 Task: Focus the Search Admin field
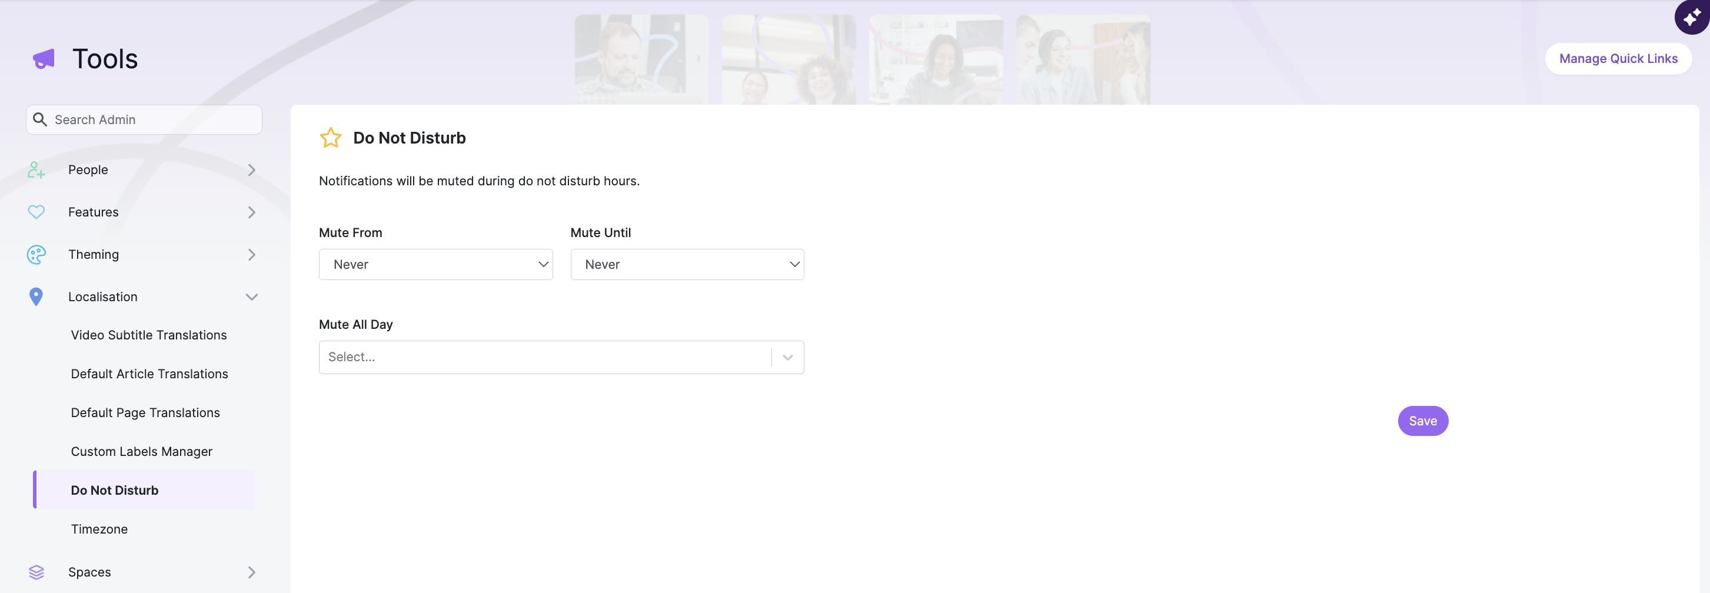(144, 119)
